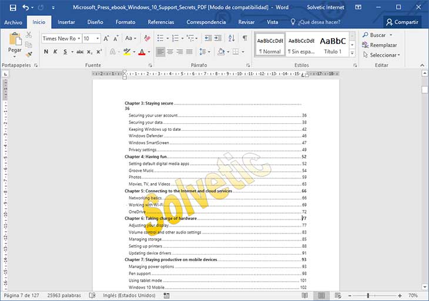The width and height of the screenshot is (429, 301).
Task: Activate the Format Painter brush
Action: point(29,55)
